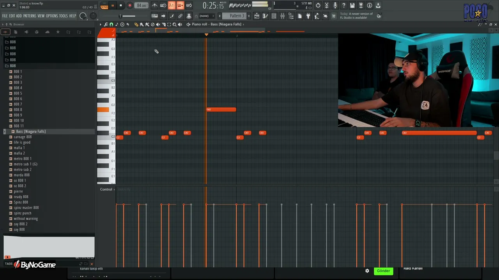Click the shopping cart content library icon

point(334,16)
